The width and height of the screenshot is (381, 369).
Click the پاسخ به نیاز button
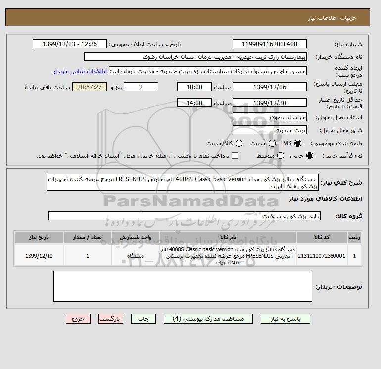coord(286,319)
